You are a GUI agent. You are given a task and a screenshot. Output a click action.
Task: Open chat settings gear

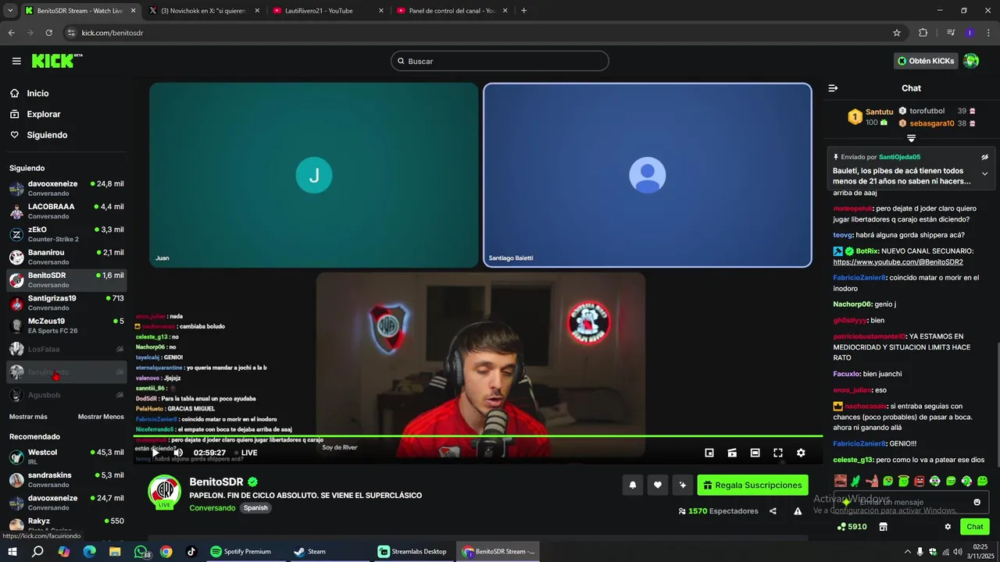pyautogui.click(x=948, y=527)
